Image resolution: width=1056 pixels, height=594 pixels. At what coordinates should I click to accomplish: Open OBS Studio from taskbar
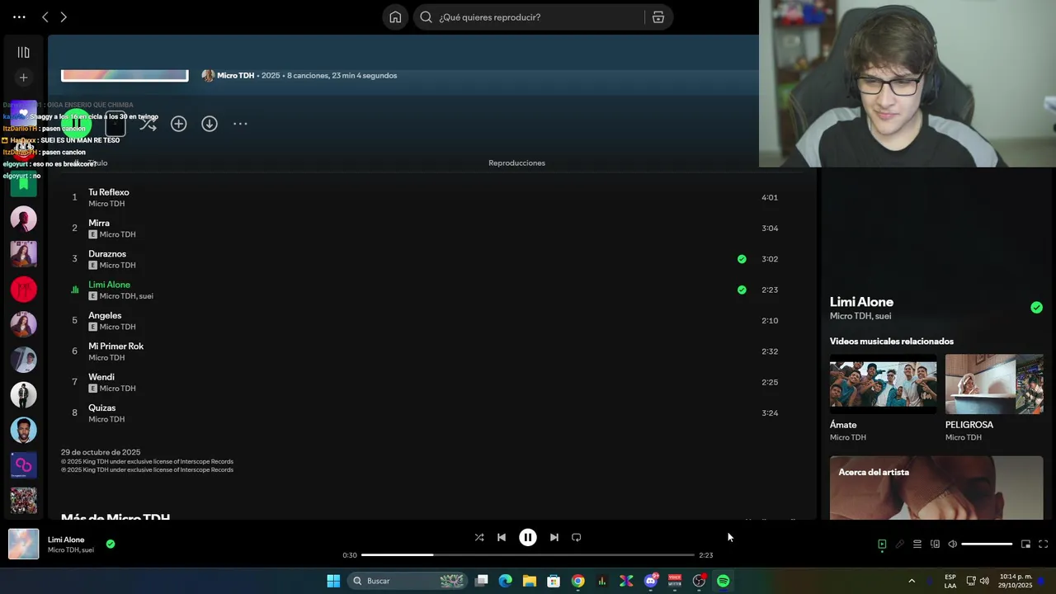coord(699,581)
